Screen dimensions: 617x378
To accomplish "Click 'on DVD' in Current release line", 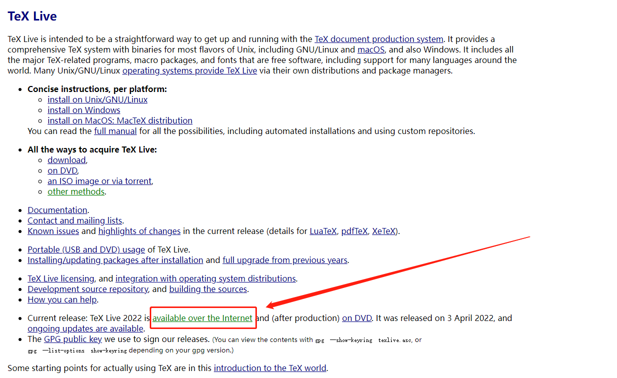I will point(357,318).
